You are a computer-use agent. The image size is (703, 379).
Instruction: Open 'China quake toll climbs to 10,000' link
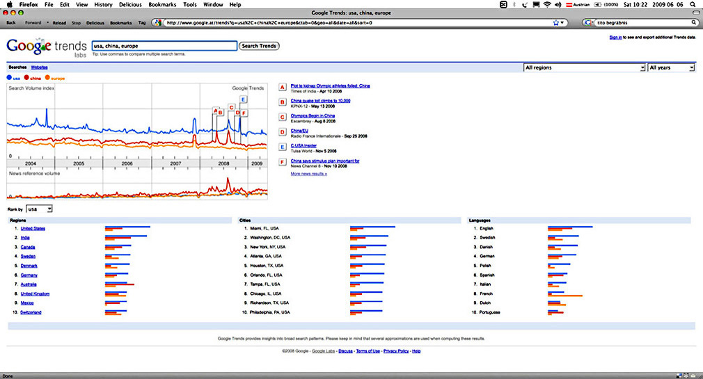click(320, 101)
